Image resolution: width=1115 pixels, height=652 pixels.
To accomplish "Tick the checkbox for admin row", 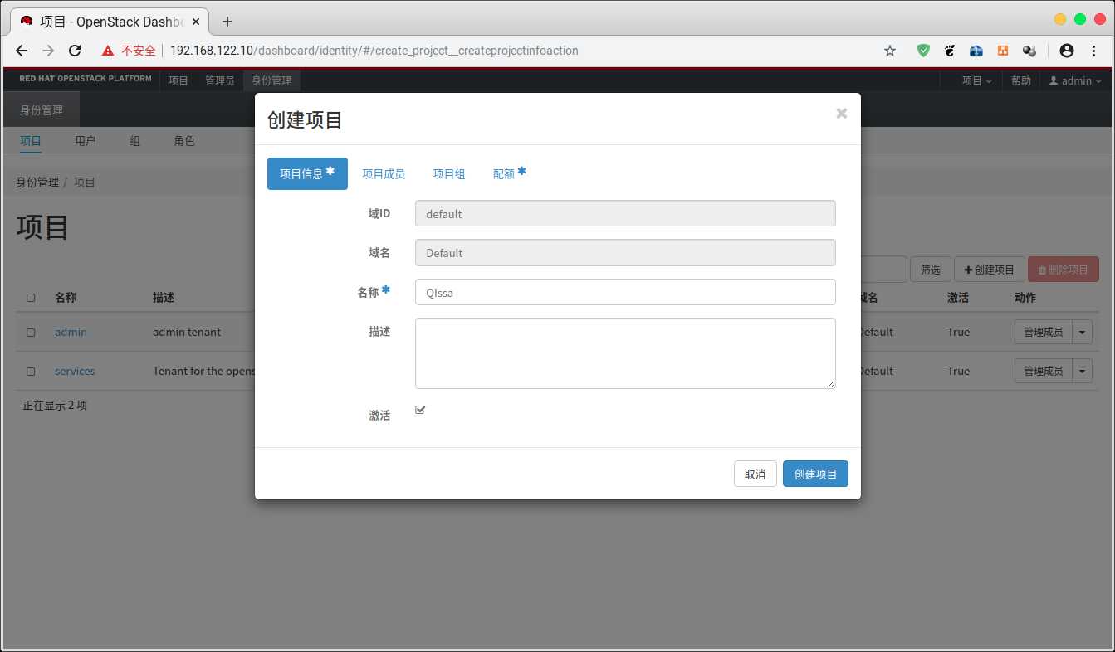I will [x=31, y=332].
